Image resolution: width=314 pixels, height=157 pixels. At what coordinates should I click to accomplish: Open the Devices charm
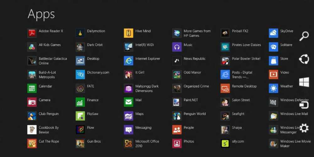tap(304, 105)
